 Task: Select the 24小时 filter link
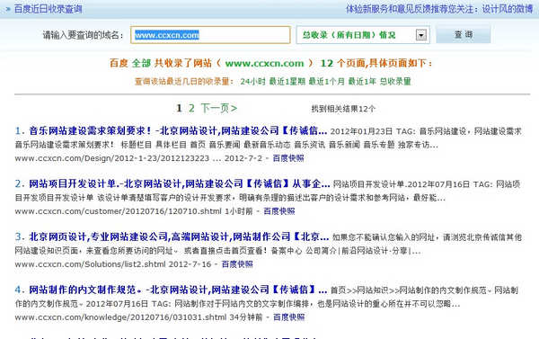pyautogui.click(x=253, y=82)
